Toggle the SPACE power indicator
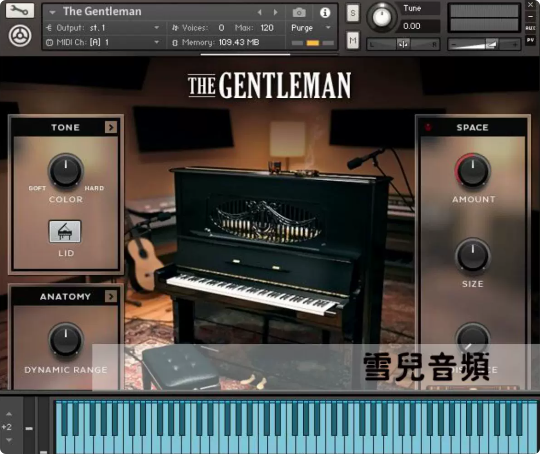This screenshot has height=454, width=540. pyautogui.click(x=428, y=127)
